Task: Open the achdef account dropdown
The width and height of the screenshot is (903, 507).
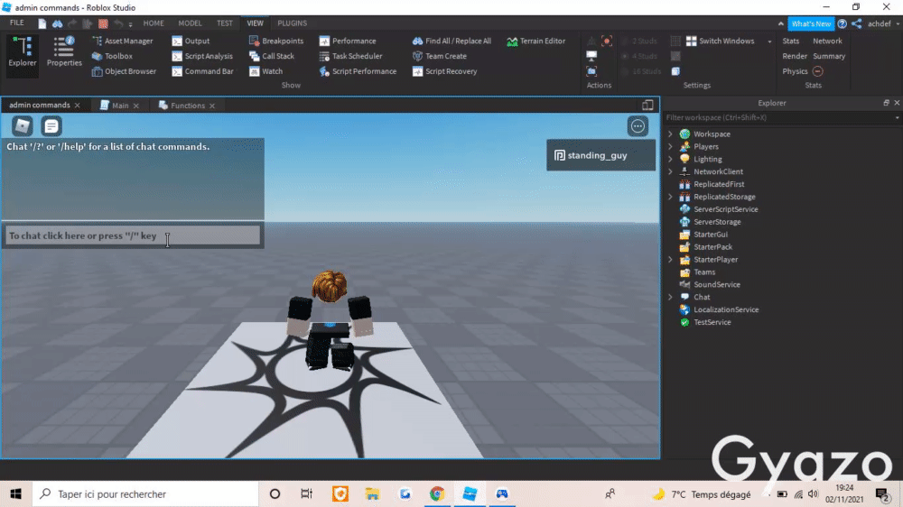Action: (x=883, y=23)
